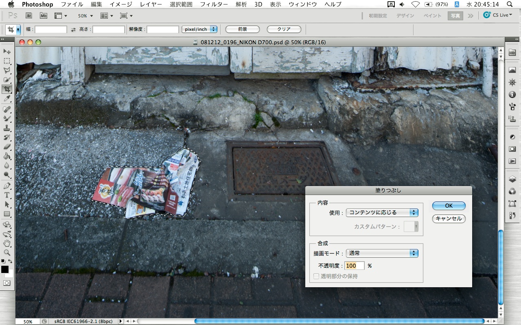
Task: Open the 使用 content dropdown
Action: pos(382,212)
